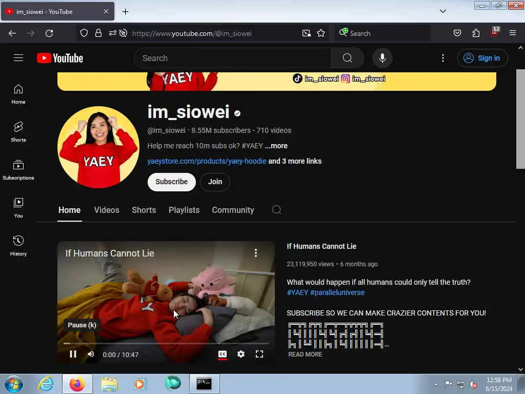Open a new Firefox tab
Screen dimensions: 525x394
(x=125, y=12)
